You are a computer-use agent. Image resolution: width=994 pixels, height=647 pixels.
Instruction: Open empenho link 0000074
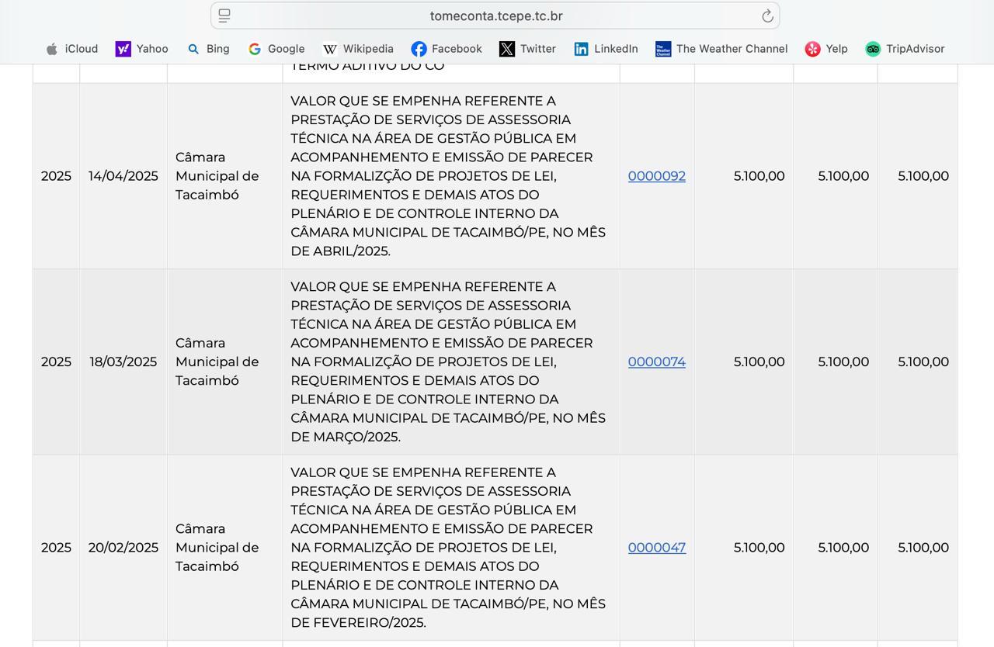[656, 362]
